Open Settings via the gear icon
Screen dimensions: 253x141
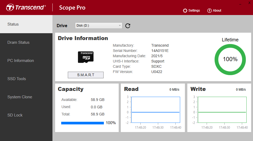click(x=185, y=11)
